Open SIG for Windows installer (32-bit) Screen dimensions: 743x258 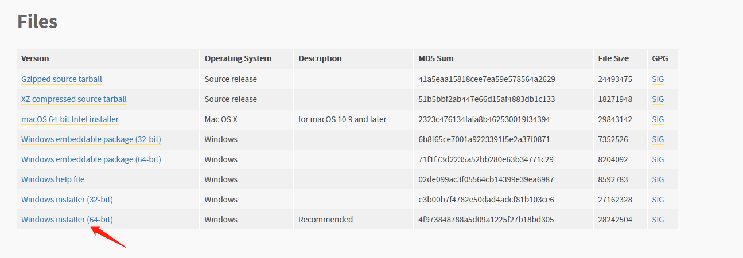pos(658,200)
